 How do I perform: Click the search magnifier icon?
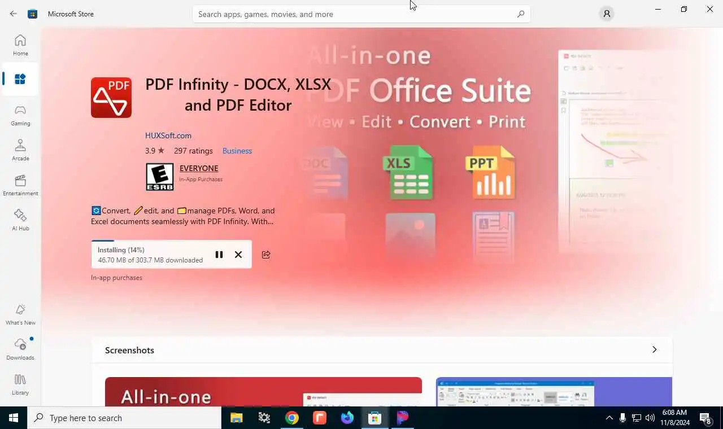(x=520, y=14)
